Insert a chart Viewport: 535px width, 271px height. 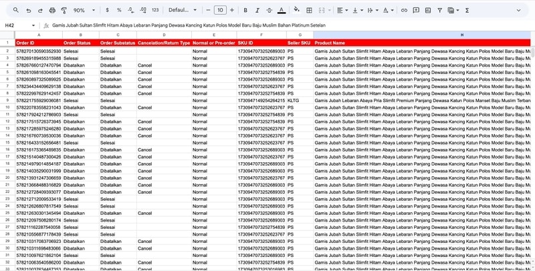point(428,11)
